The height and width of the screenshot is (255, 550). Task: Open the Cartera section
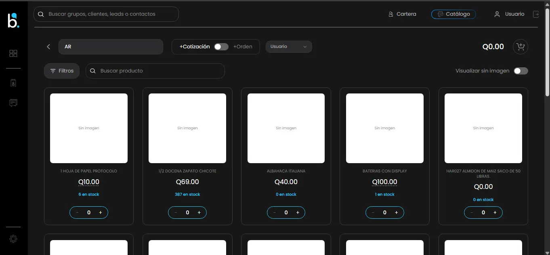click(402, 14)
